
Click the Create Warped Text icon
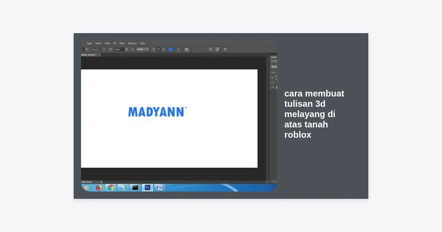[x=179, y=49]
